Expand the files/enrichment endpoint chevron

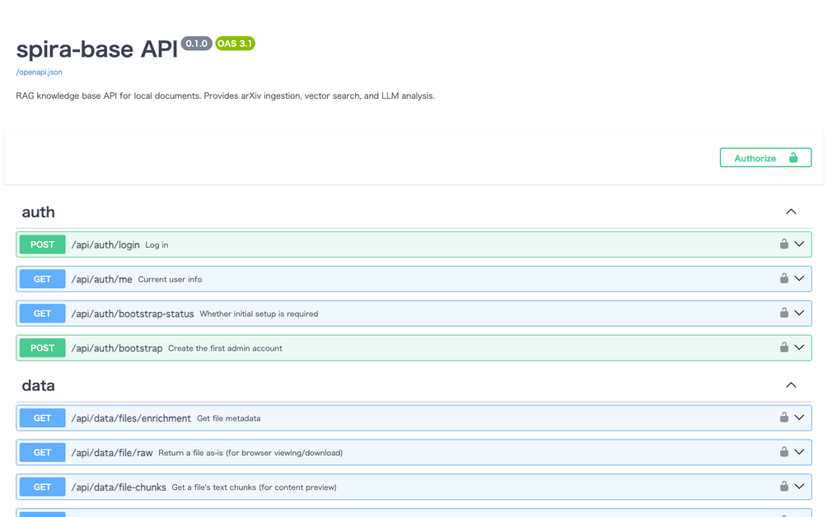click(799, 418)
